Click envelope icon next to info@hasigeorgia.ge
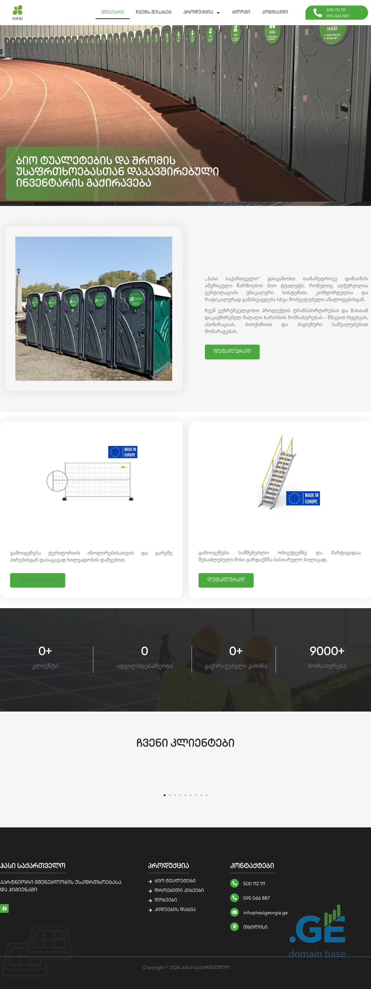The image size is (371, 989). tap(234, 912)
